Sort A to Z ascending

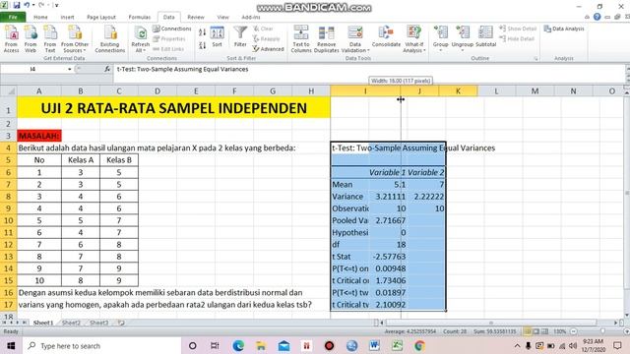coord(202,32)
